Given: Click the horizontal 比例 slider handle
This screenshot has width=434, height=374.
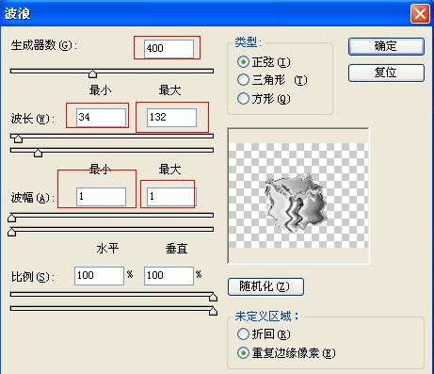Looking at the screenshot, I should pyautogui.click(x=213, y=297).
